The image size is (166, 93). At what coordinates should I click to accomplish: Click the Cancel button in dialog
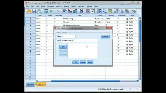coord(83,62)
